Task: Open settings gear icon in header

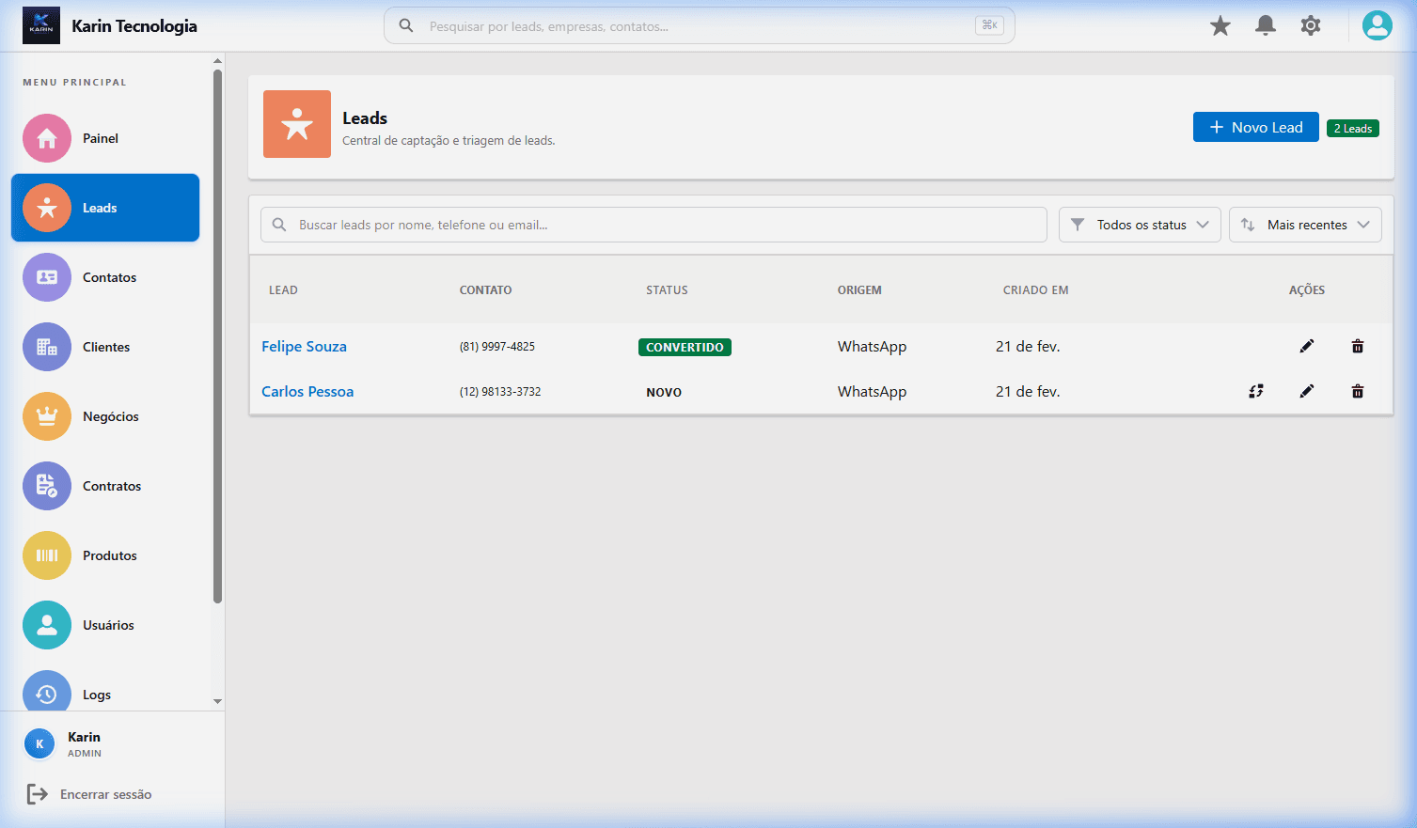Action: pos(1310,26)
